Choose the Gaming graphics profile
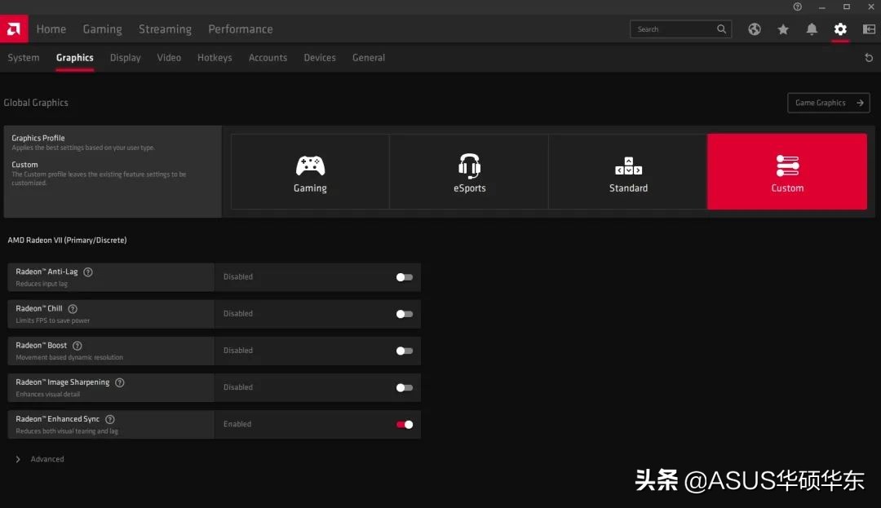 [x=310, y=172]
